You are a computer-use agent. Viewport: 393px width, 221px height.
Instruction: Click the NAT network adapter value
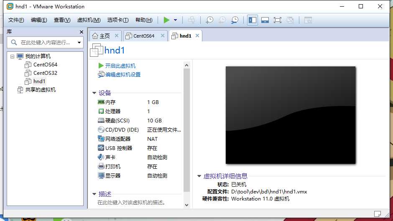[x=152, y=139]
